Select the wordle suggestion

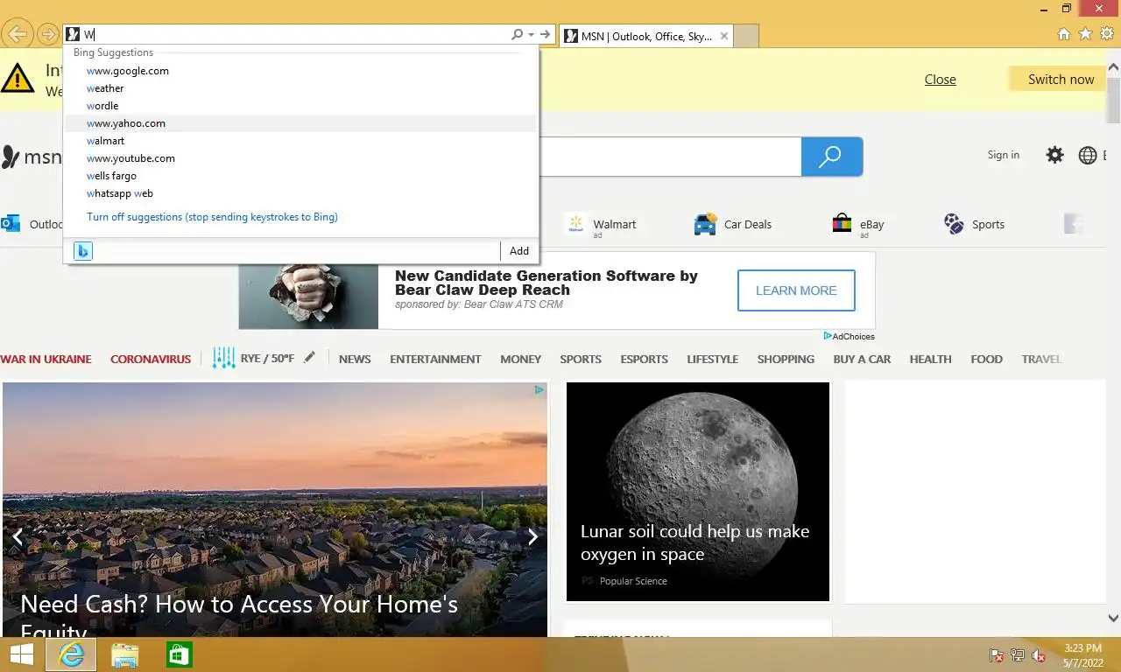(x=300, y=106)
